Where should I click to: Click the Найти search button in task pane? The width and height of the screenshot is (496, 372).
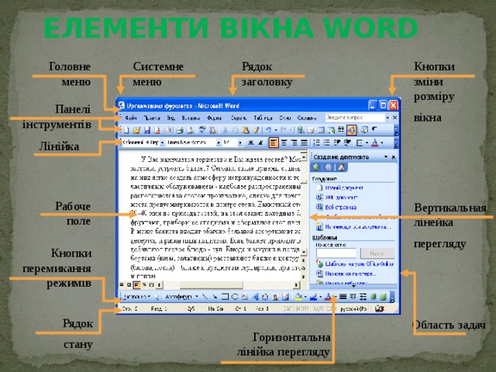[x=377, y=253]
